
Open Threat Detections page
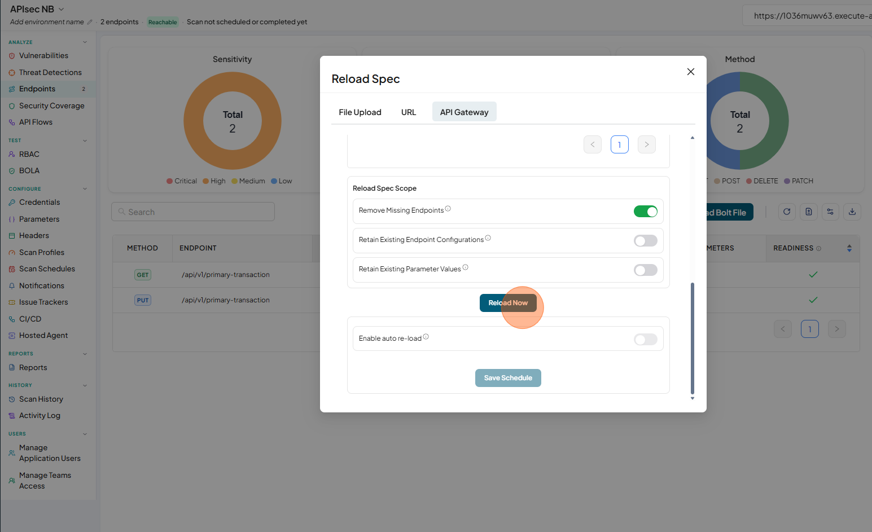tap(50, 73)
